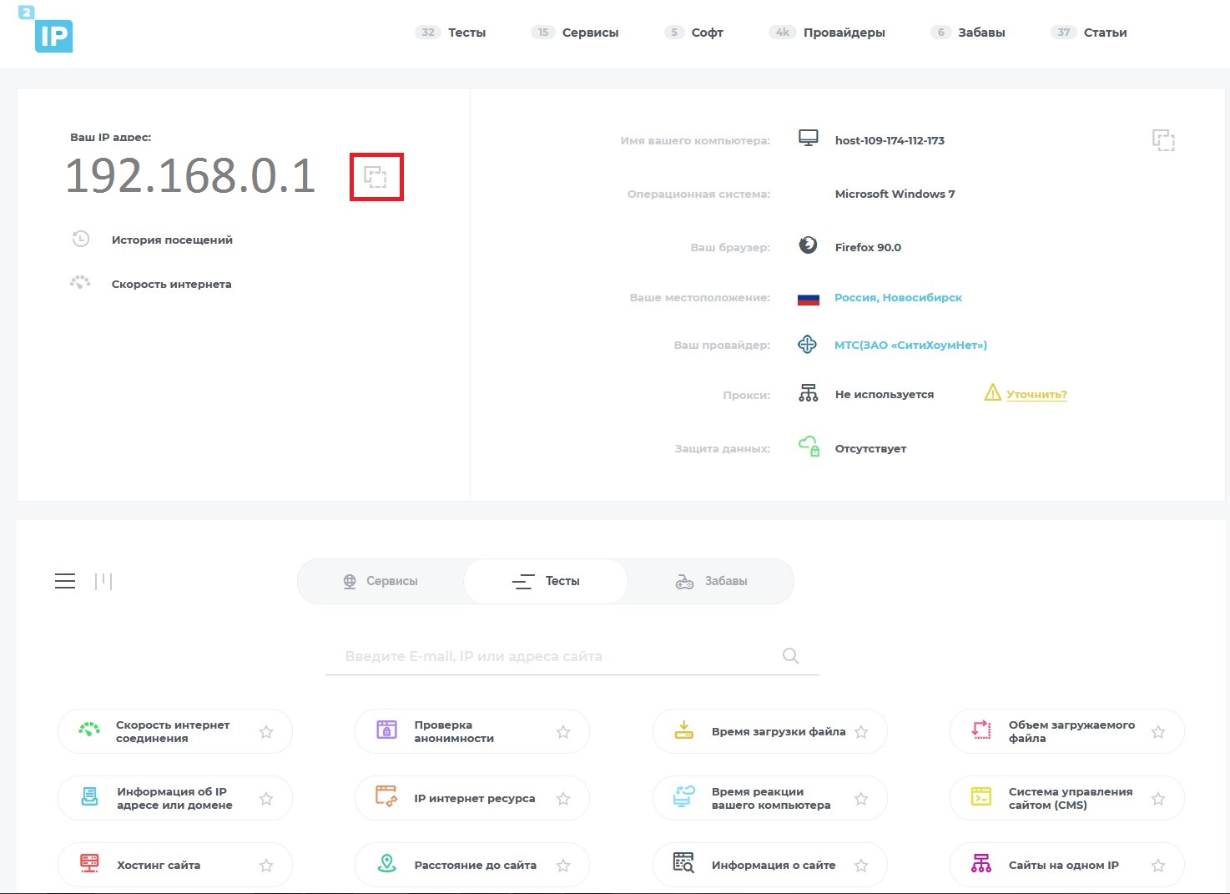Click the history clock icon
Viewport: 1230px width, 894px height.
[80, 239]
